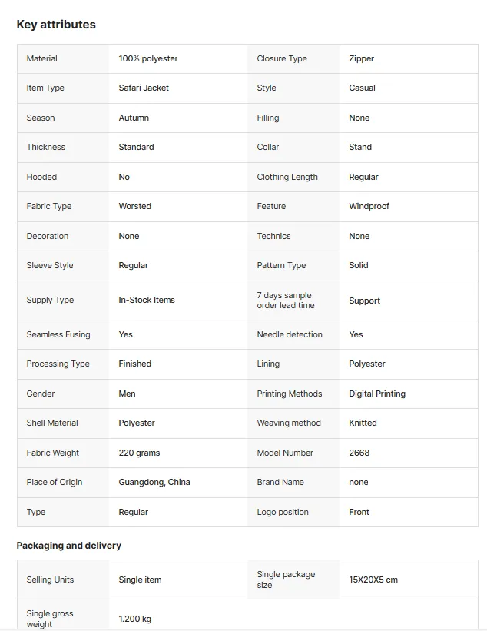Select the Worsted fabric type value
Viewport: 487px width, 631px height.
click(134, 206)
